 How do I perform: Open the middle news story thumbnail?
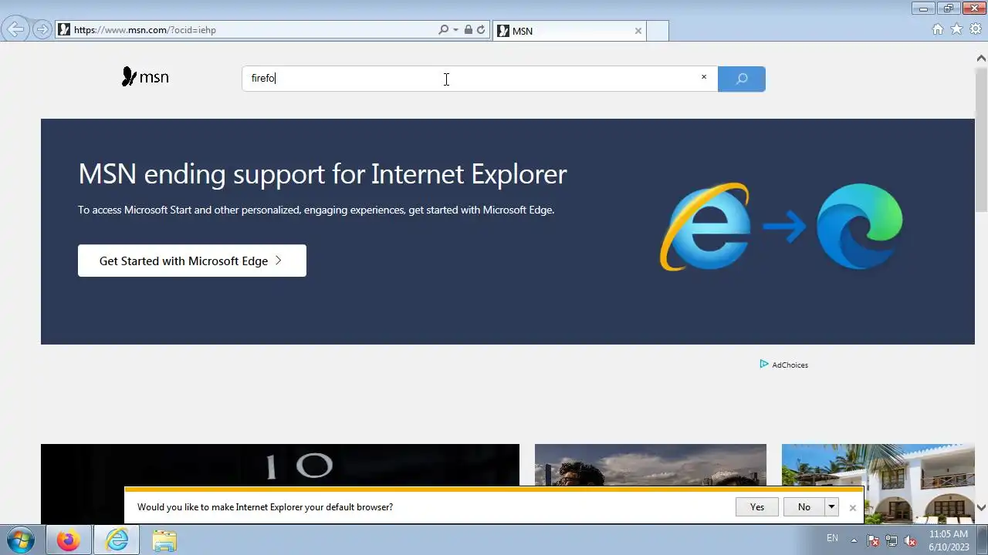tap(651, 466)
